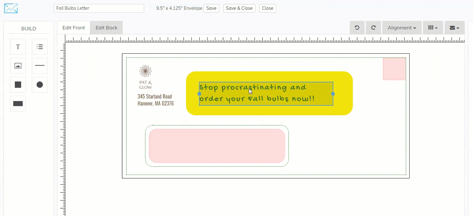473x216 pixels.
Task: Insert an image element
Action: [18, 66]
